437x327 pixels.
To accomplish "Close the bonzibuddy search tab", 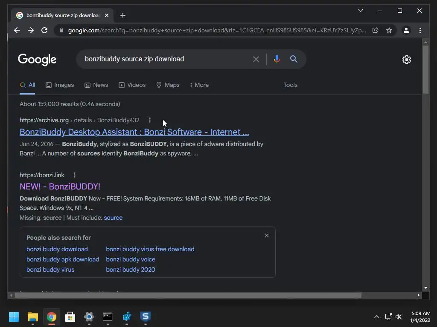I will (106, 15).
